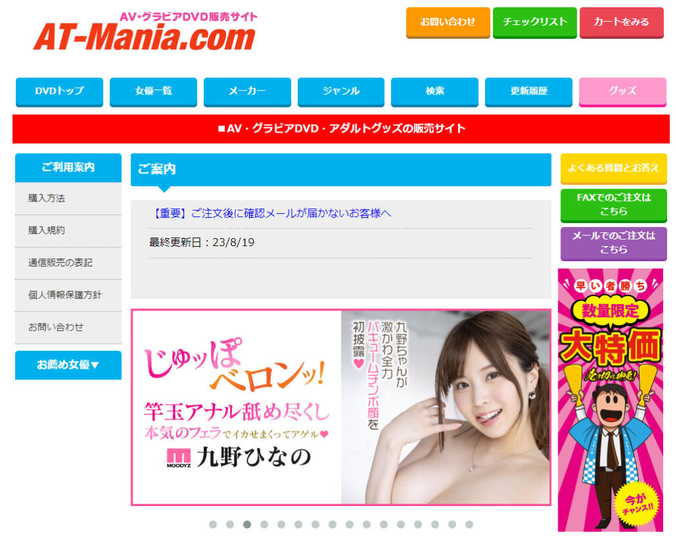This screenshot has width=675, height=537.
Task: Select the fifteenth carousel dot
Action: click(x=452, y=524)
